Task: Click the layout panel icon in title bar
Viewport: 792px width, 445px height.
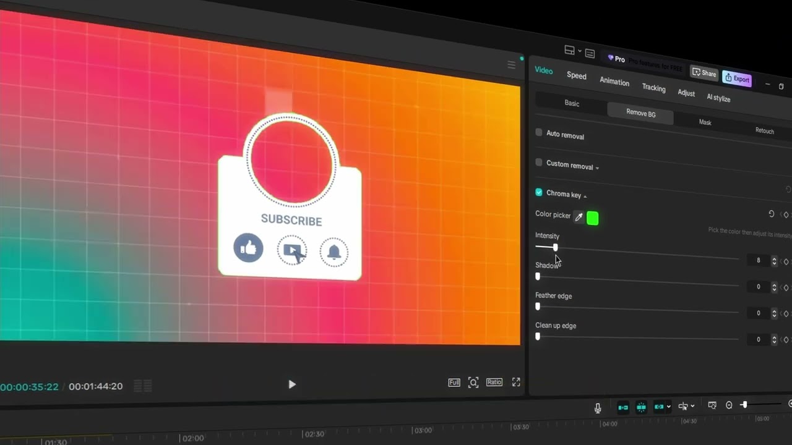Action: (x=569, y=51)
